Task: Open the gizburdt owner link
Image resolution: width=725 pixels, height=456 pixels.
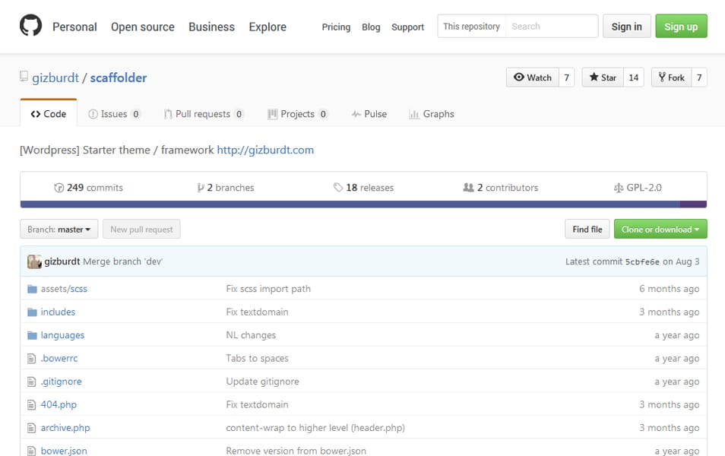Action: coord(55,78)
